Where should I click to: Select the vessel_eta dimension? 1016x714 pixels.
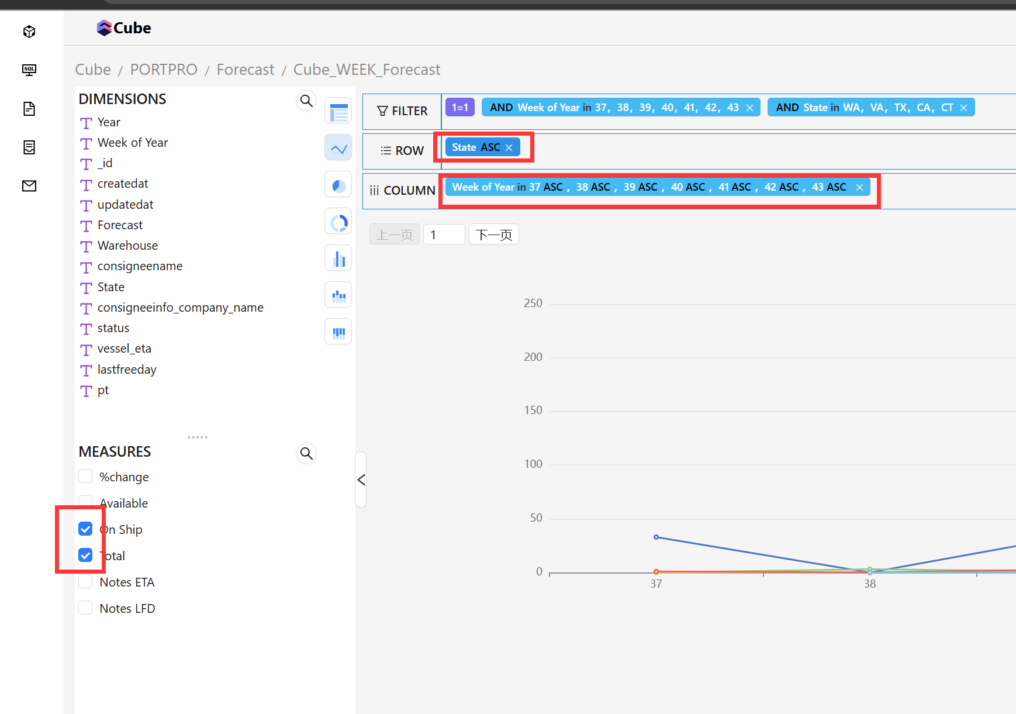coord(125,349)
